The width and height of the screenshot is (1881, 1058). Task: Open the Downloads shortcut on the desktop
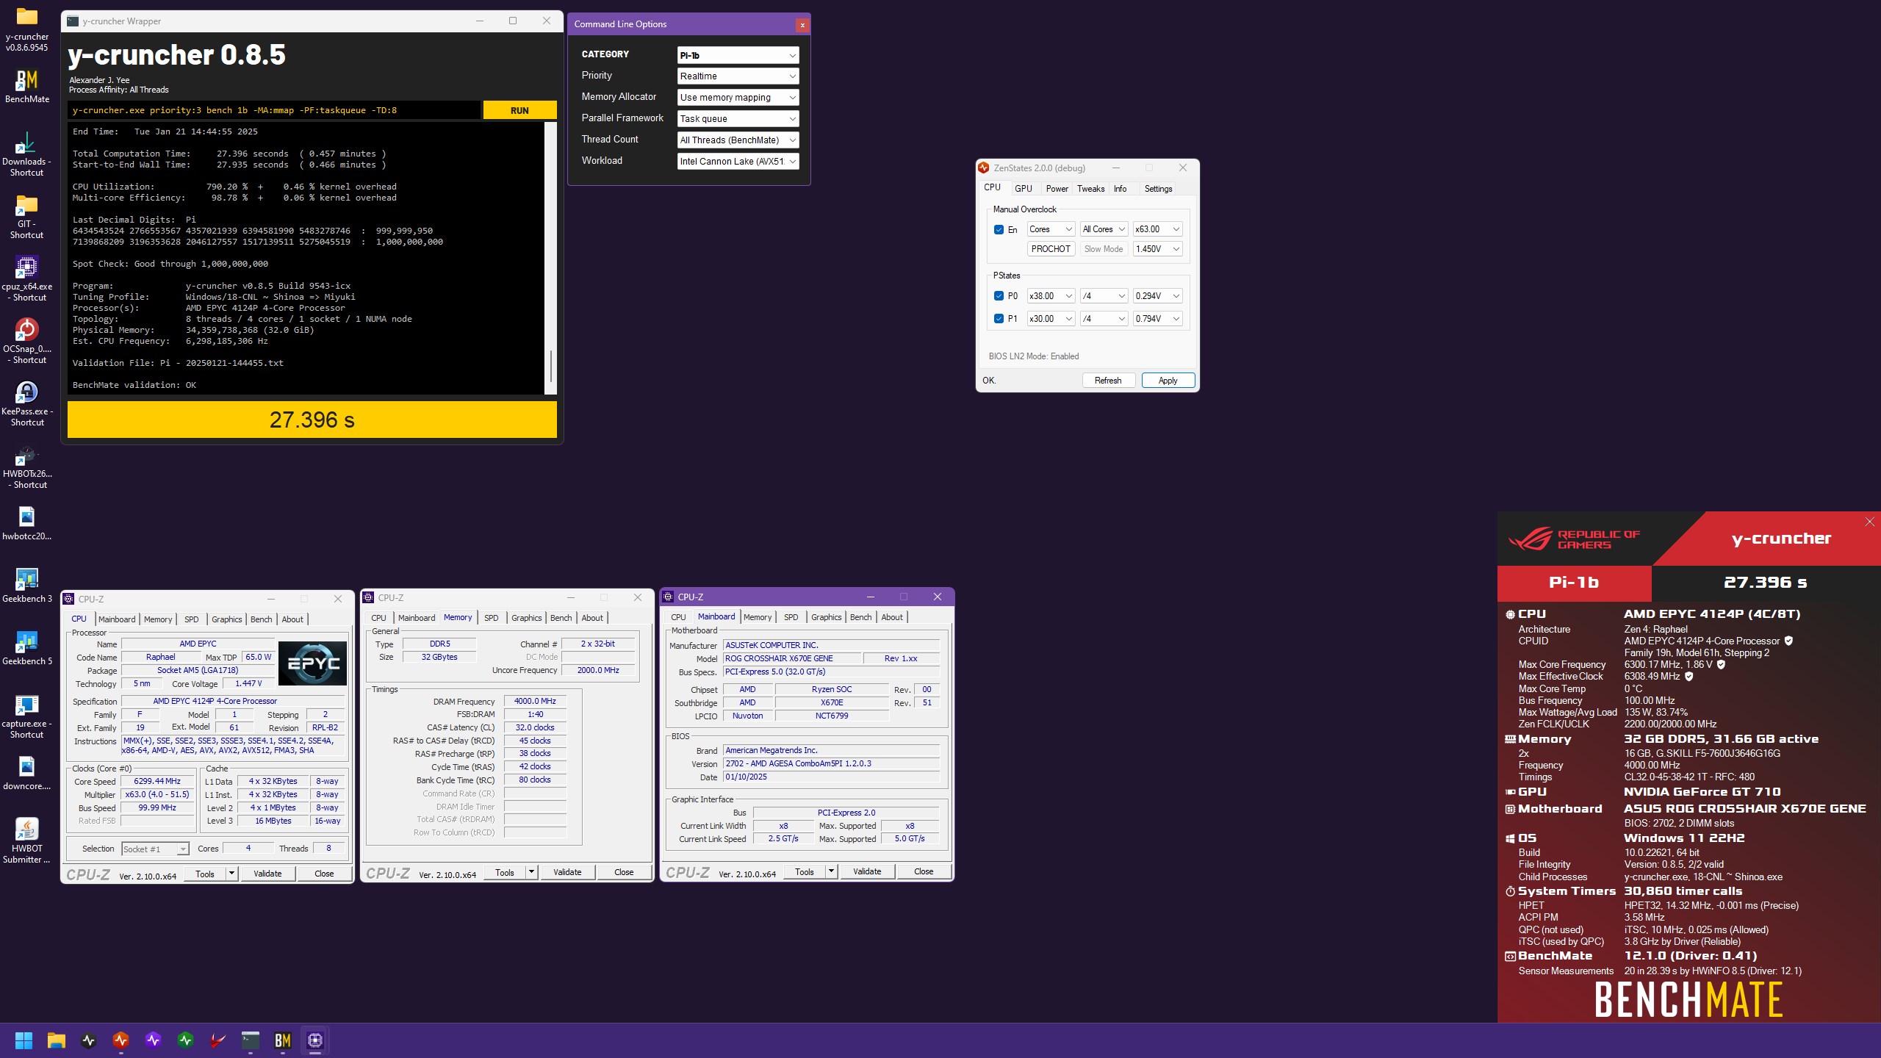pyautogui.click(x=26, y=154)
